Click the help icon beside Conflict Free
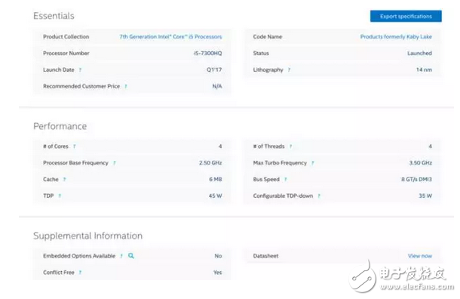 80,273
